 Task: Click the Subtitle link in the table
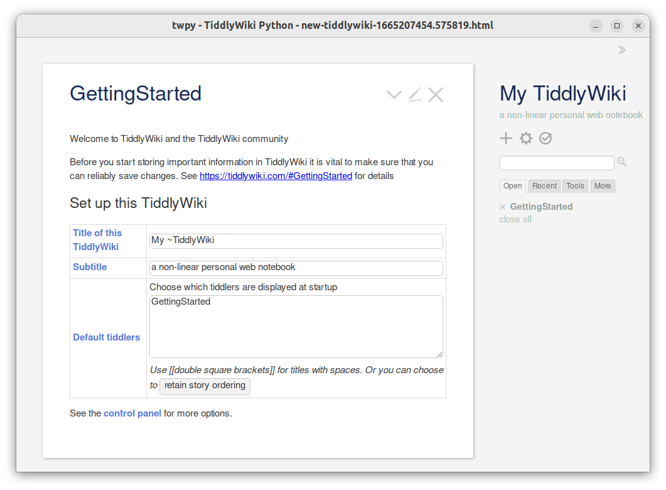click(90, 267)
